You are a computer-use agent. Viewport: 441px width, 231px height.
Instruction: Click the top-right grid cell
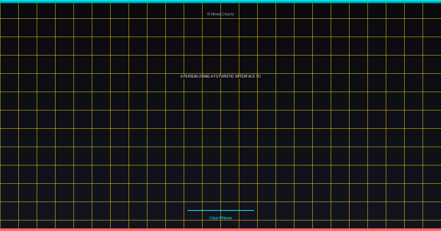point(432,10)
